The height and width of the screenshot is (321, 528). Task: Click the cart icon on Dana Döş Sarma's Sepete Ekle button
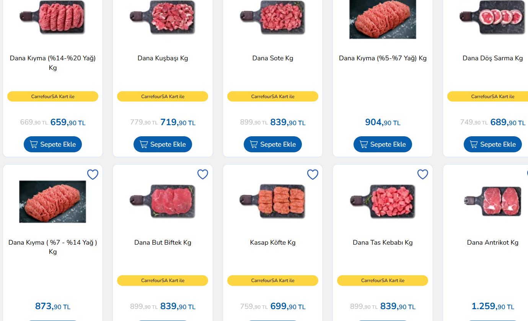tap(474, 144)
